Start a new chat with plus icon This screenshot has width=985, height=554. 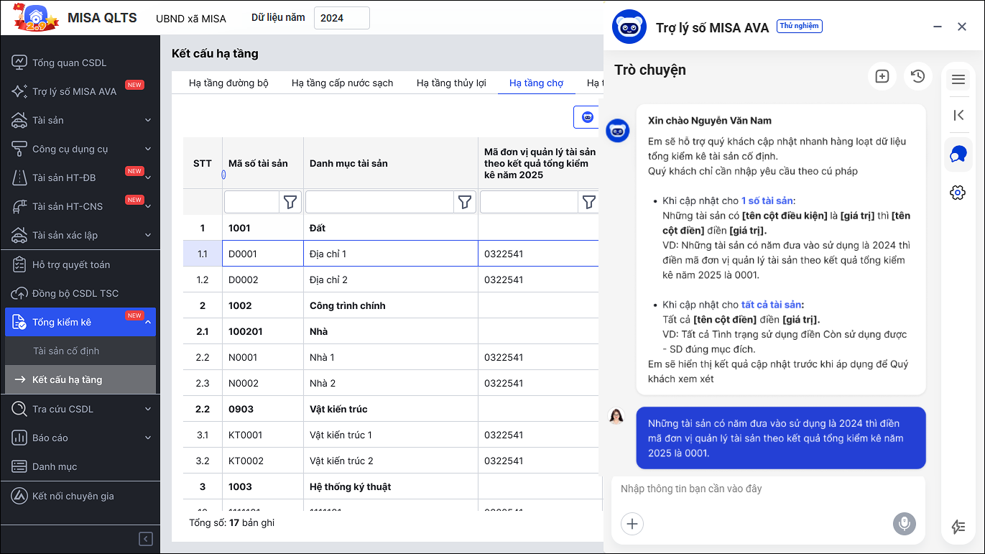coord(882,76)
